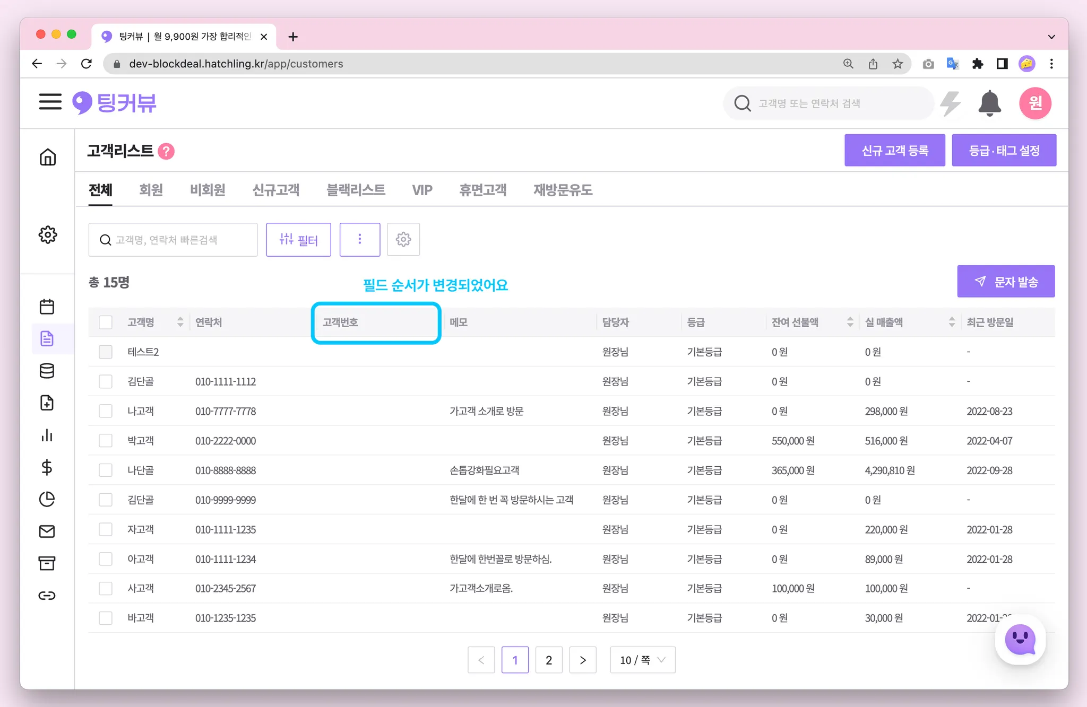Open the bar chart statistics icon

47,435
